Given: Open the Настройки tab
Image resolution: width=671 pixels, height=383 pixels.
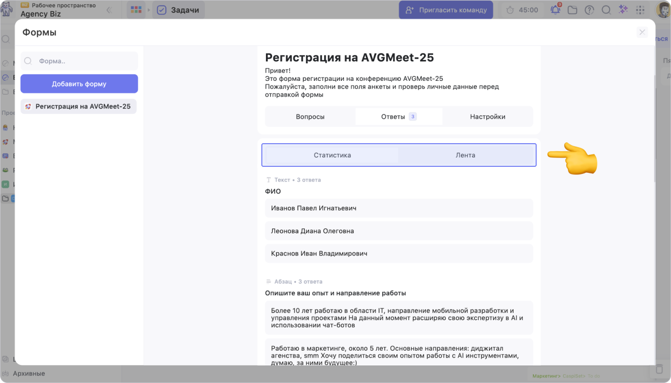Looking at the screenshot, I should 488,117.
